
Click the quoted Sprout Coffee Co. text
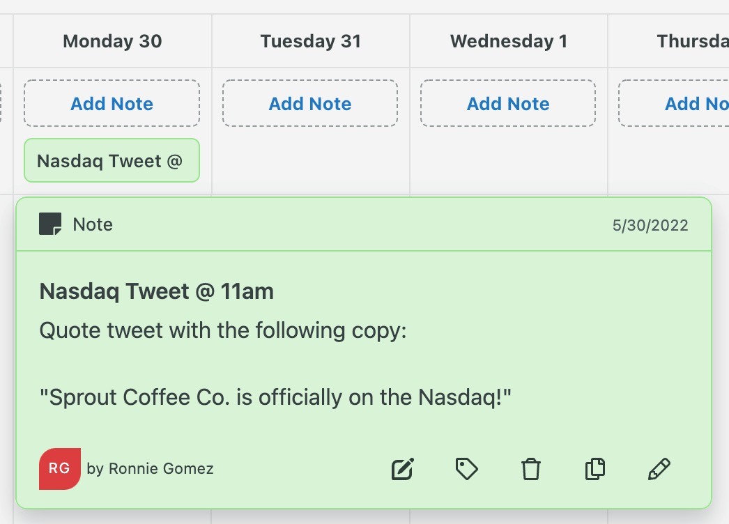pos(276,398)
